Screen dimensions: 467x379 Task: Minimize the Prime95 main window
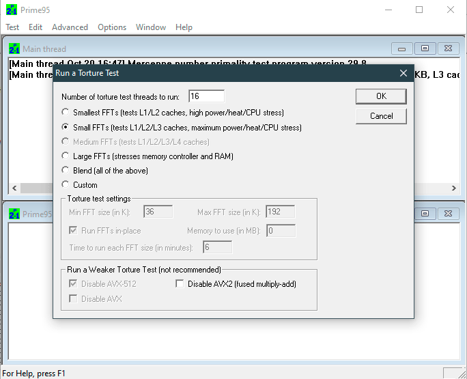[x=388, y=10]
